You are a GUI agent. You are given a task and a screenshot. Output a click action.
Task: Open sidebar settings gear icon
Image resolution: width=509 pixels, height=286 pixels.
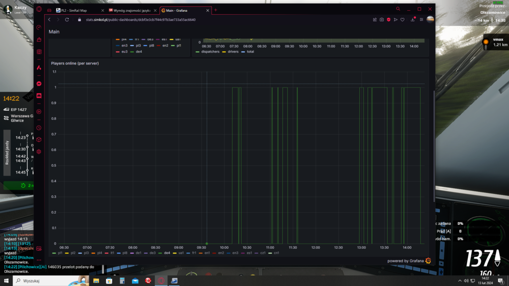coord(39,152)
